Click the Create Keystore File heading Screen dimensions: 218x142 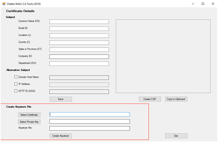(x=19, y=107)
